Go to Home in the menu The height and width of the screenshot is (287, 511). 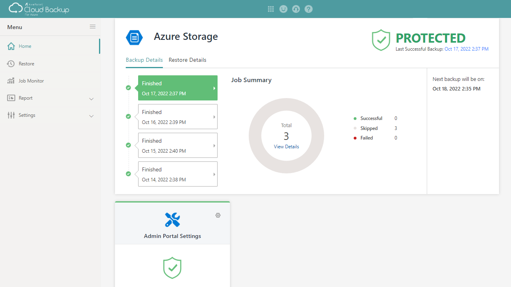tap(50, 46)
